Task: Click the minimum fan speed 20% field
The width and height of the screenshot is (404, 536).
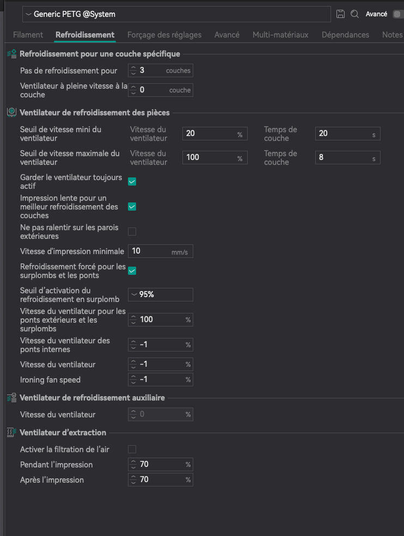Action: pos(210,134)
